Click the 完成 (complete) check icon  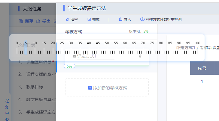89,19
